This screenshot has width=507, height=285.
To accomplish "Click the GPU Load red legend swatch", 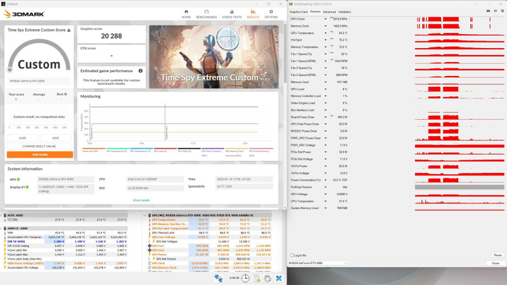I will 165,149.
